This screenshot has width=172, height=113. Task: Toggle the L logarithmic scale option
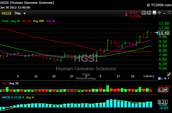pos(162,78)
